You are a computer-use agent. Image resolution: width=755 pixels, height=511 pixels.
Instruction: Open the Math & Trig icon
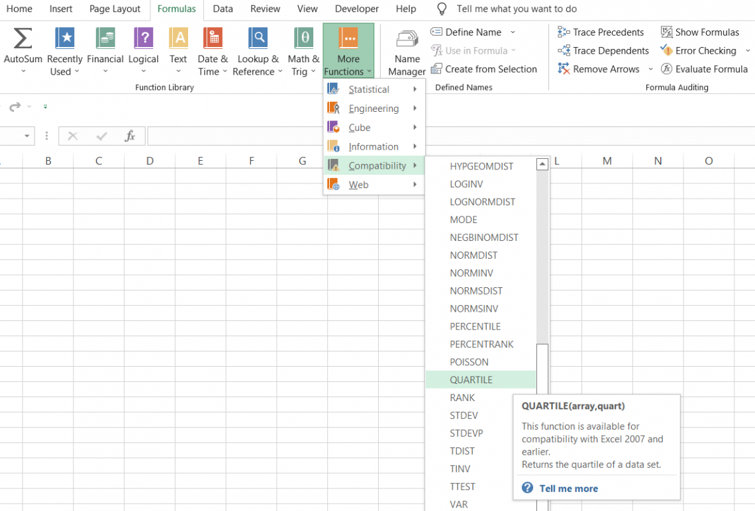click(303, 38)
